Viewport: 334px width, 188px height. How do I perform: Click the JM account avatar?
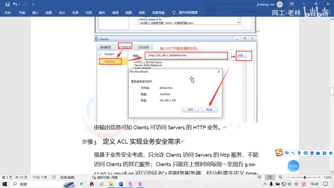pyautogui.click(x=279, y=4)
